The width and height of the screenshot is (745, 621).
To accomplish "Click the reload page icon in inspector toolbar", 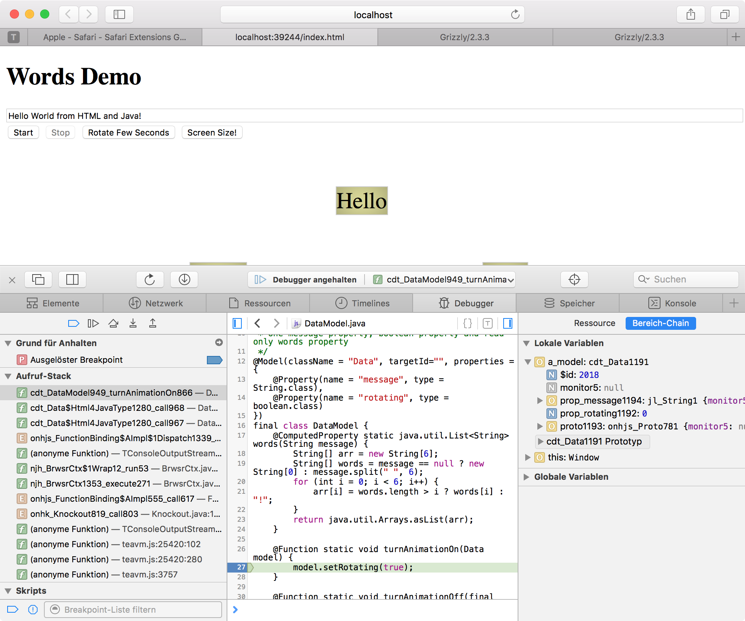I will click(150, 279).
